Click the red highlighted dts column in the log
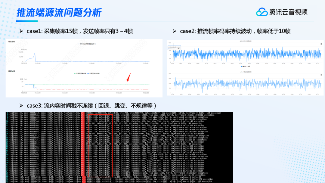The width and height of the screenshot is (325, 183). (83, 144)
